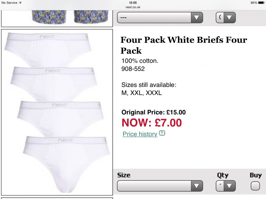266x199 pixels.
Task: Follow the Price history link
Action: coord(140,134)
